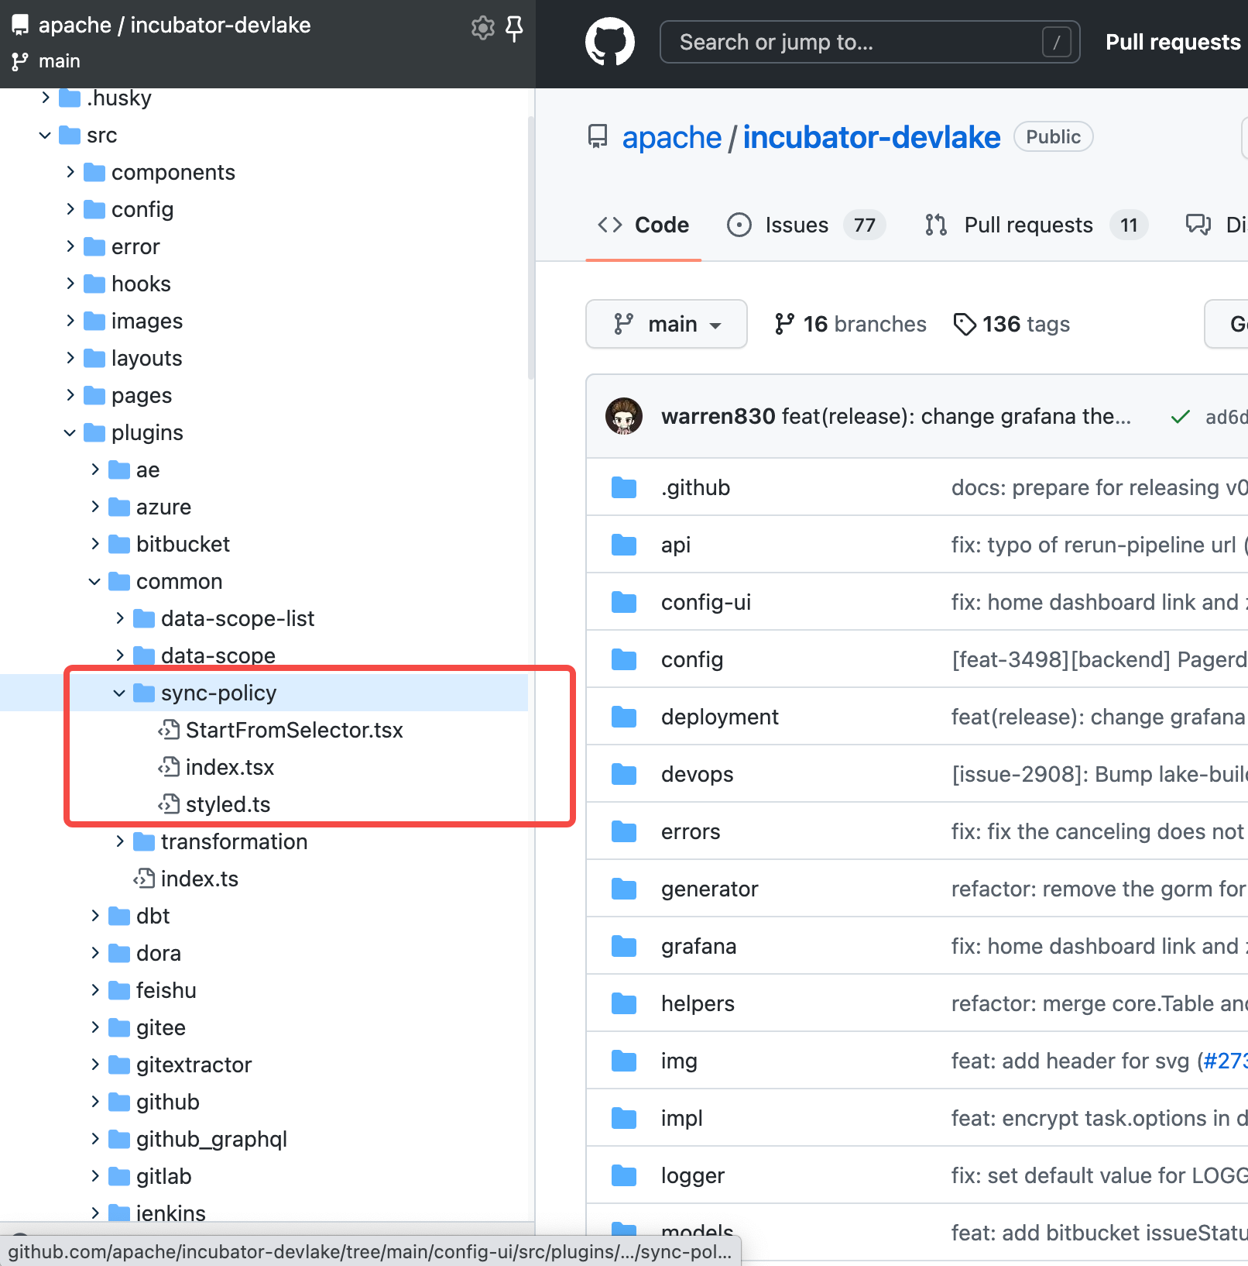Switch to the Issues tab
This screenshot has height=1266, width=1248.
click(x=806, y=225)
